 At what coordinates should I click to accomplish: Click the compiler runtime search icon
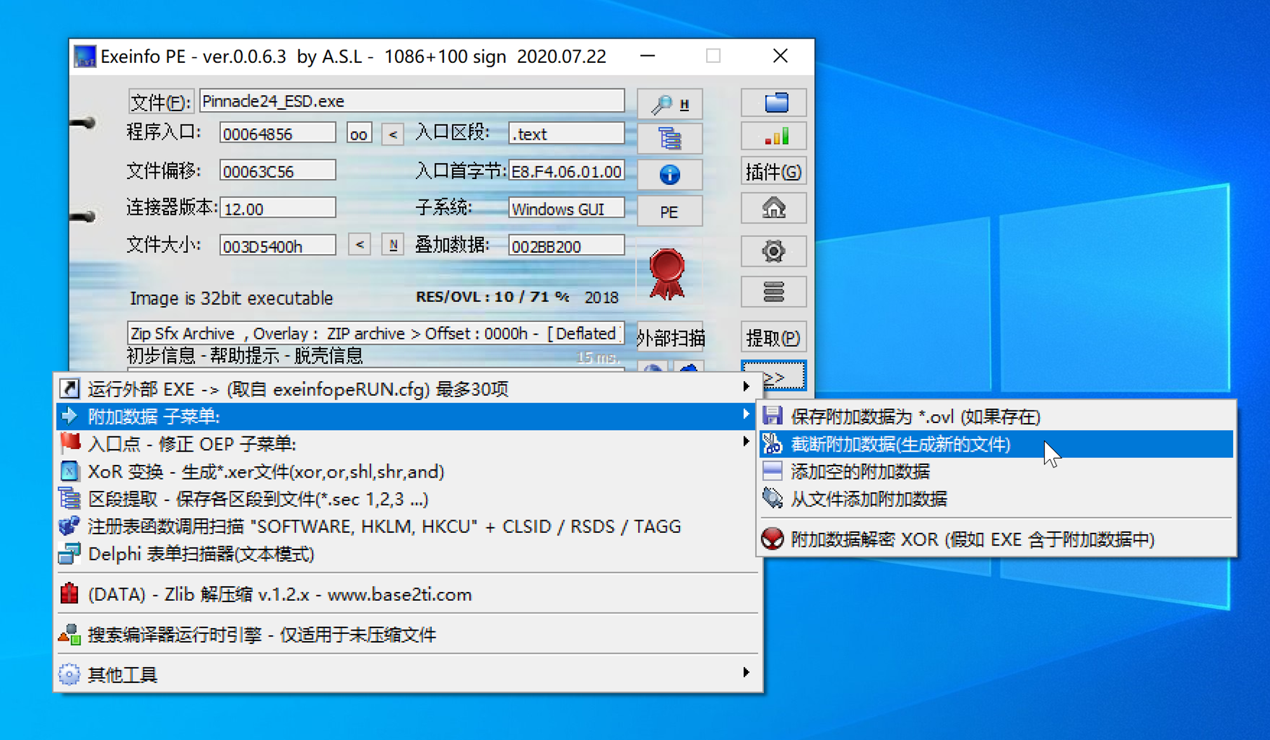69,634
